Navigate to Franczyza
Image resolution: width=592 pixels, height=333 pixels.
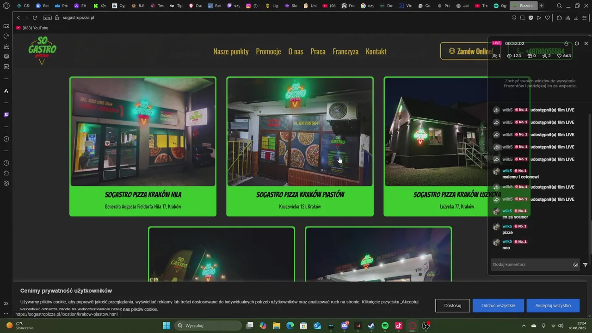click(345, 51)
